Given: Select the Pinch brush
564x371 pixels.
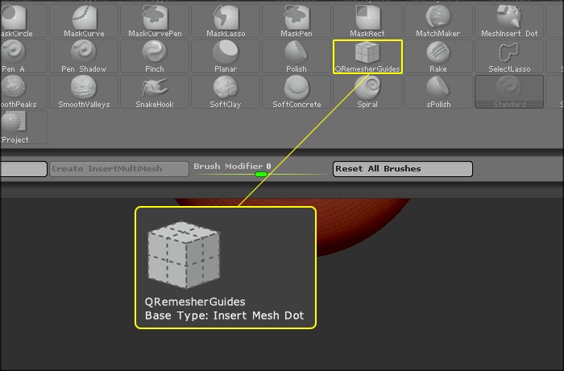Looking at the screenshot, I should (155, 56).
